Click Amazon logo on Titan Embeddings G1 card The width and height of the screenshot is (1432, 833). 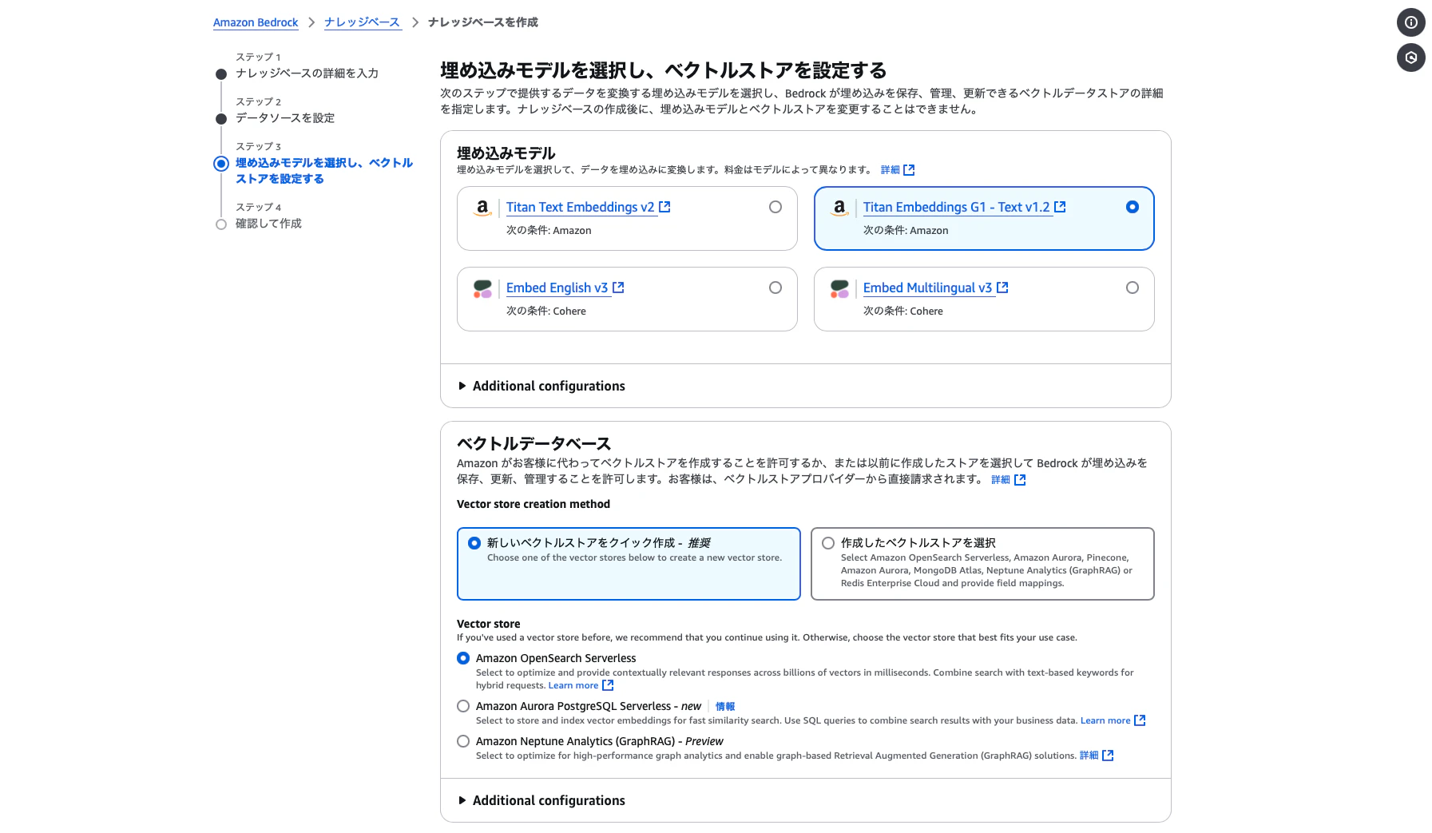[x=839, y=208]
